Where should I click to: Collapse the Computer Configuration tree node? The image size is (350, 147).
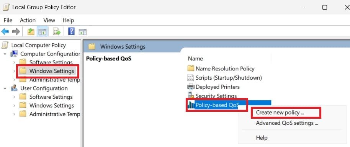(x=5, y=54)
